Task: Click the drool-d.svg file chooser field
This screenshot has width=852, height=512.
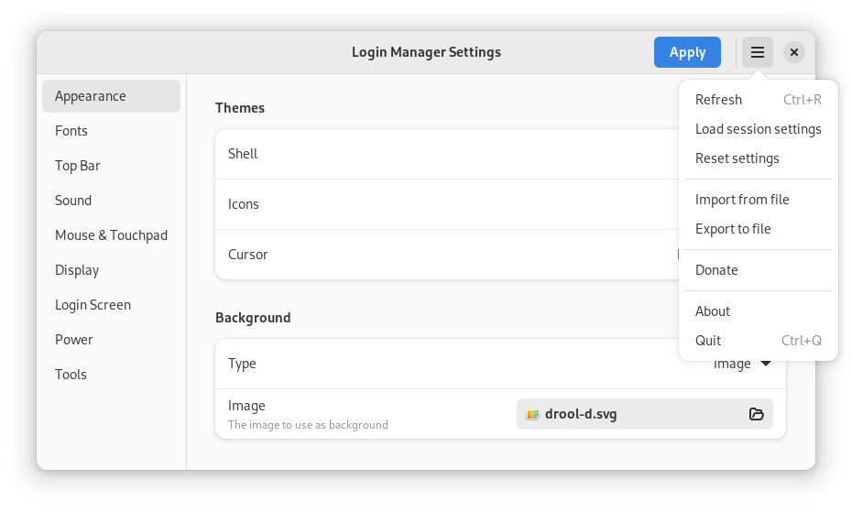Action: coord(632,414)
